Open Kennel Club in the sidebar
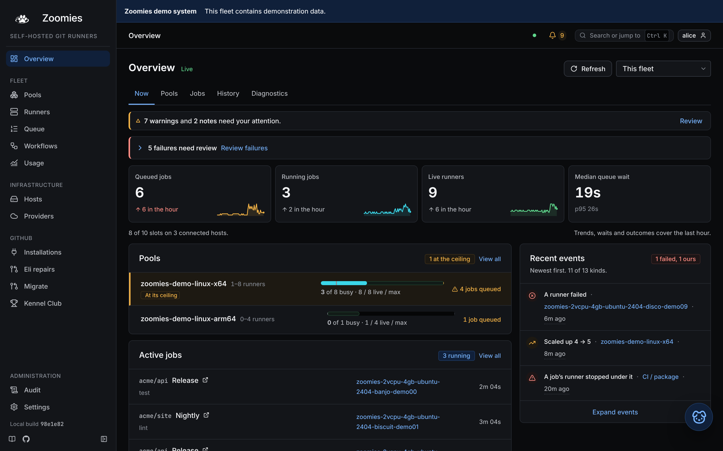The width and height of the screenshot is (723, 451). 58,303
